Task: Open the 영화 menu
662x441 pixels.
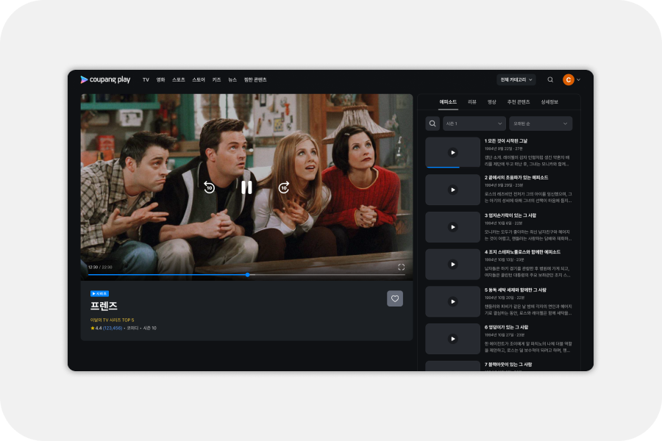Action: point(160,80)
